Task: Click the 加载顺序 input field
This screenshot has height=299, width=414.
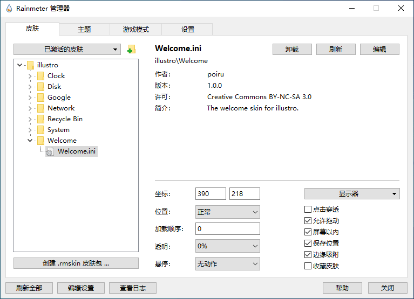Action: tap(227, 229)
